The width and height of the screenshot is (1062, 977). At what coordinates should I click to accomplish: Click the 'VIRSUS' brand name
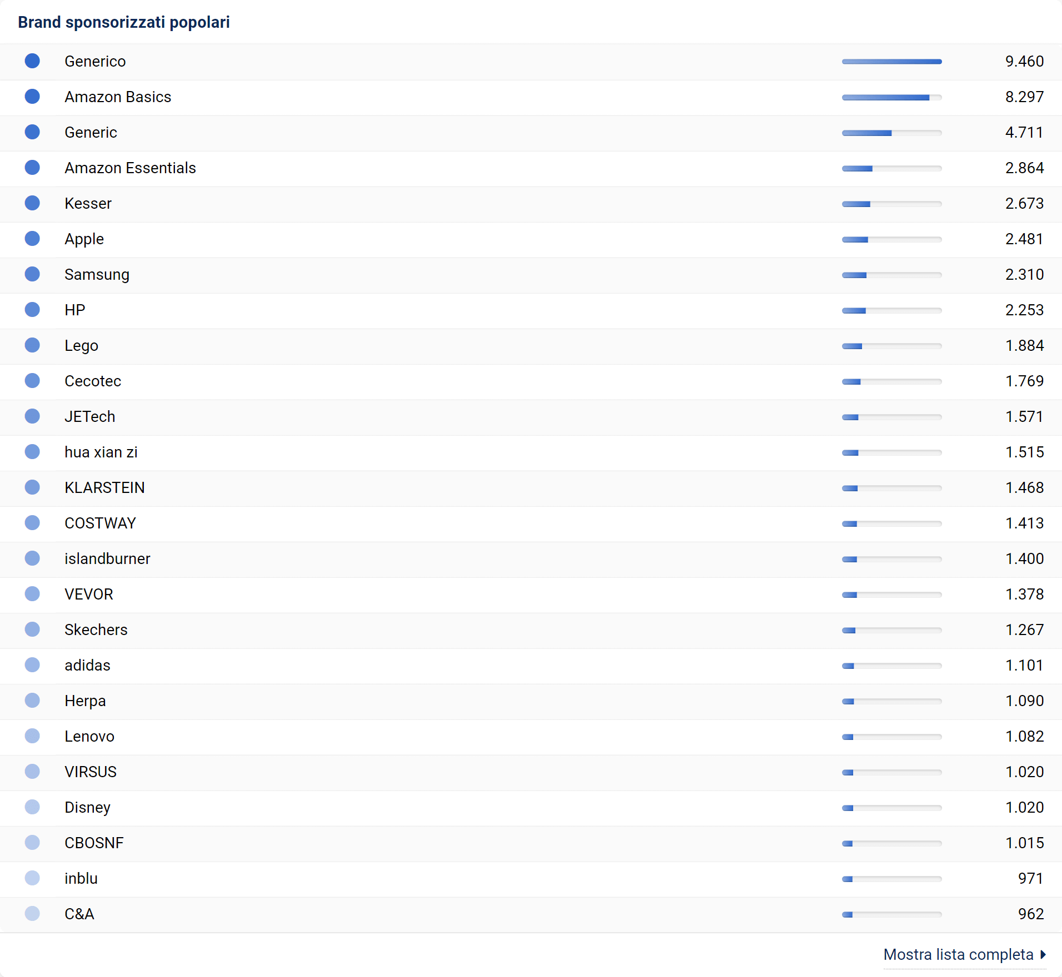91,772
